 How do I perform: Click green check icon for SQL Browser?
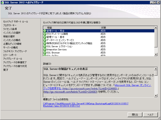coord(45,53)
